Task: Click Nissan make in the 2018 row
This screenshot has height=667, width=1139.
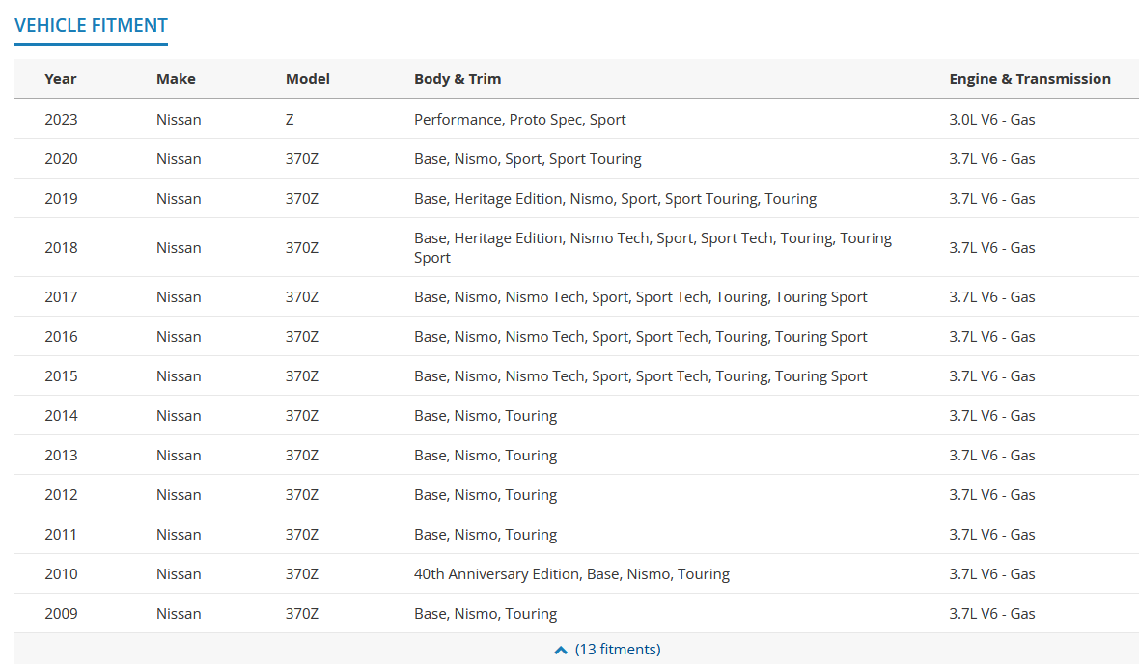Action: point(179,248)
